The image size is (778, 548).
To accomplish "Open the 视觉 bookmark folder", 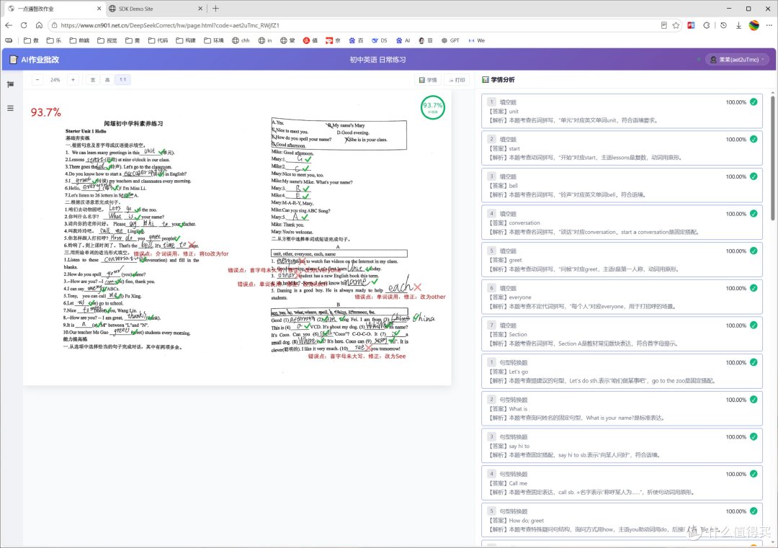I will (107, 40).
